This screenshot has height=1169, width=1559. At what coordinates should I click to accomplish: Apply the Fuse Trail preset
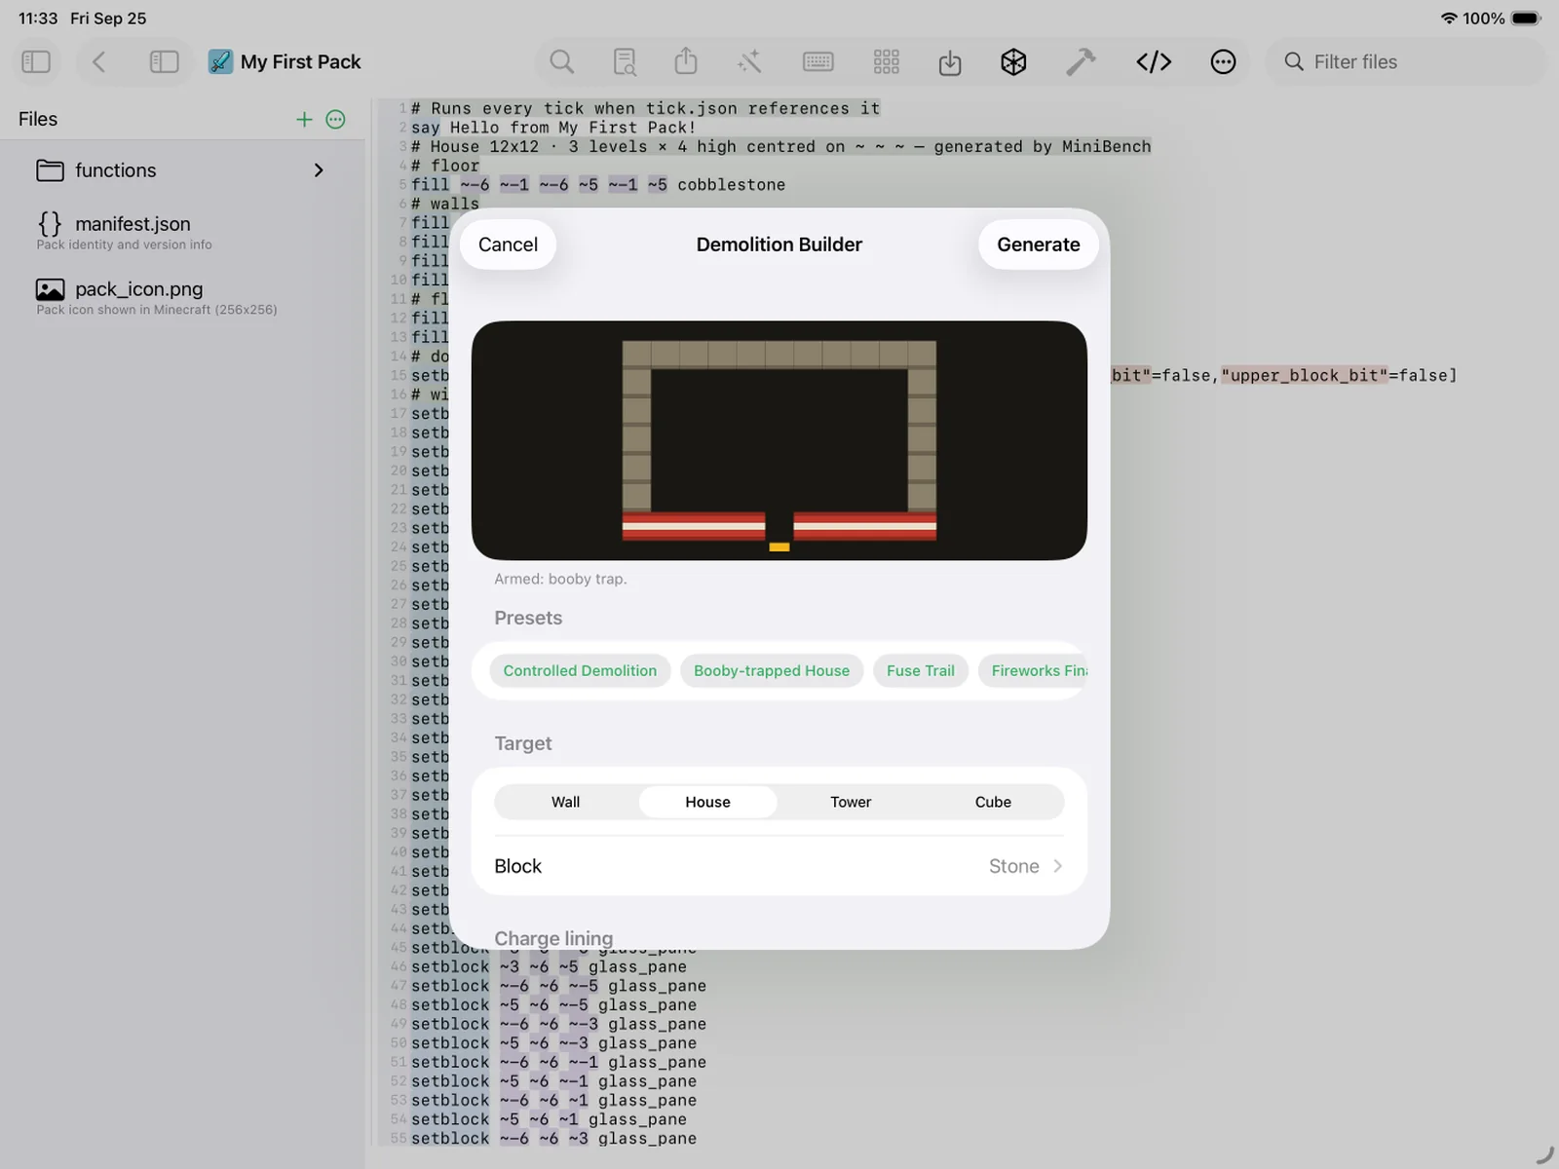tap(921, 670)
